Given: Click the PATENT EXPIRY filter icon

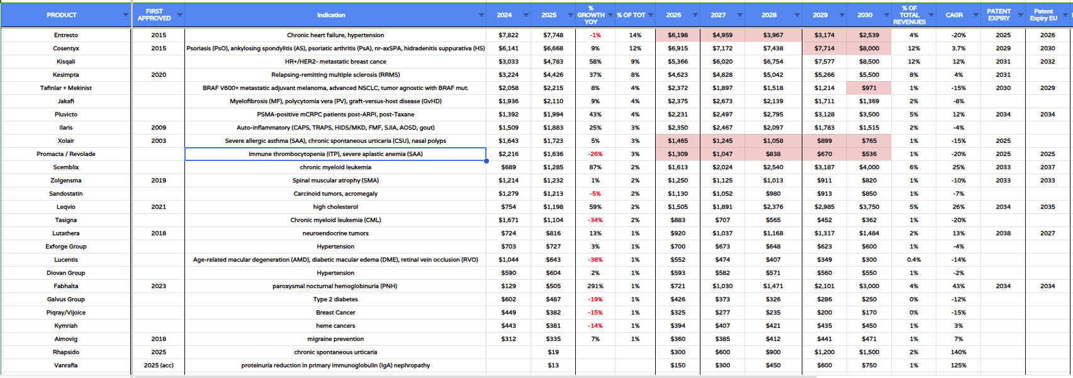Looking at the screenshot, I should [1020, 15].
